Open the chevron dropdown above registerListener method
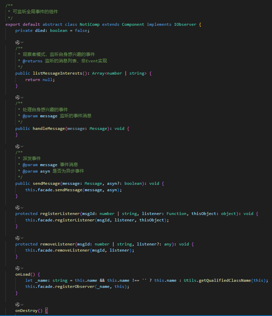 tap(22, 208)
